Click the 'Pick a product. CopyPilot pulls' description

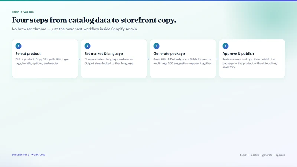coord(42,61)
